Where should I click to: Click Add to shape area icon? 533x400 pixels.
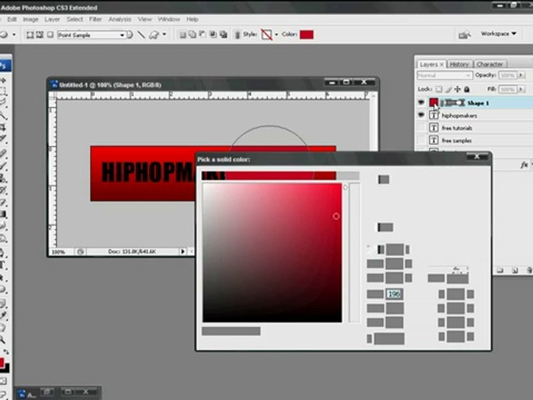[x=193, y=34]
